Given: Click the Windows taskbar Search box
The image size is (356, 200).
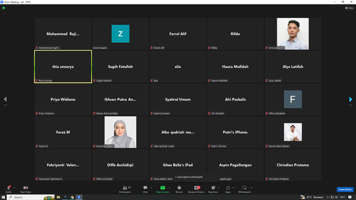Looking at the screenshot, I should click(31, 197).
